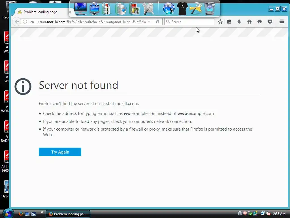Open the Windows Start orb
The width and height of the screenshot is (290, 218).
pyautogui.click(x=8, y=213)
